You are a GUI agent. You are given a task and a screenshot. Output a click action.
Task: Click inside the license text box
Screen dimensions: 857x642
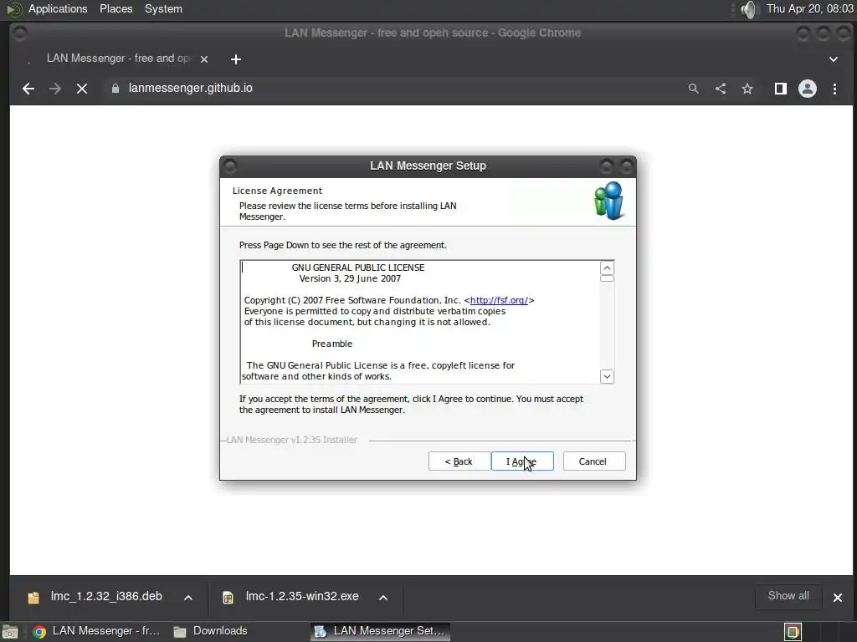[420, 322]
